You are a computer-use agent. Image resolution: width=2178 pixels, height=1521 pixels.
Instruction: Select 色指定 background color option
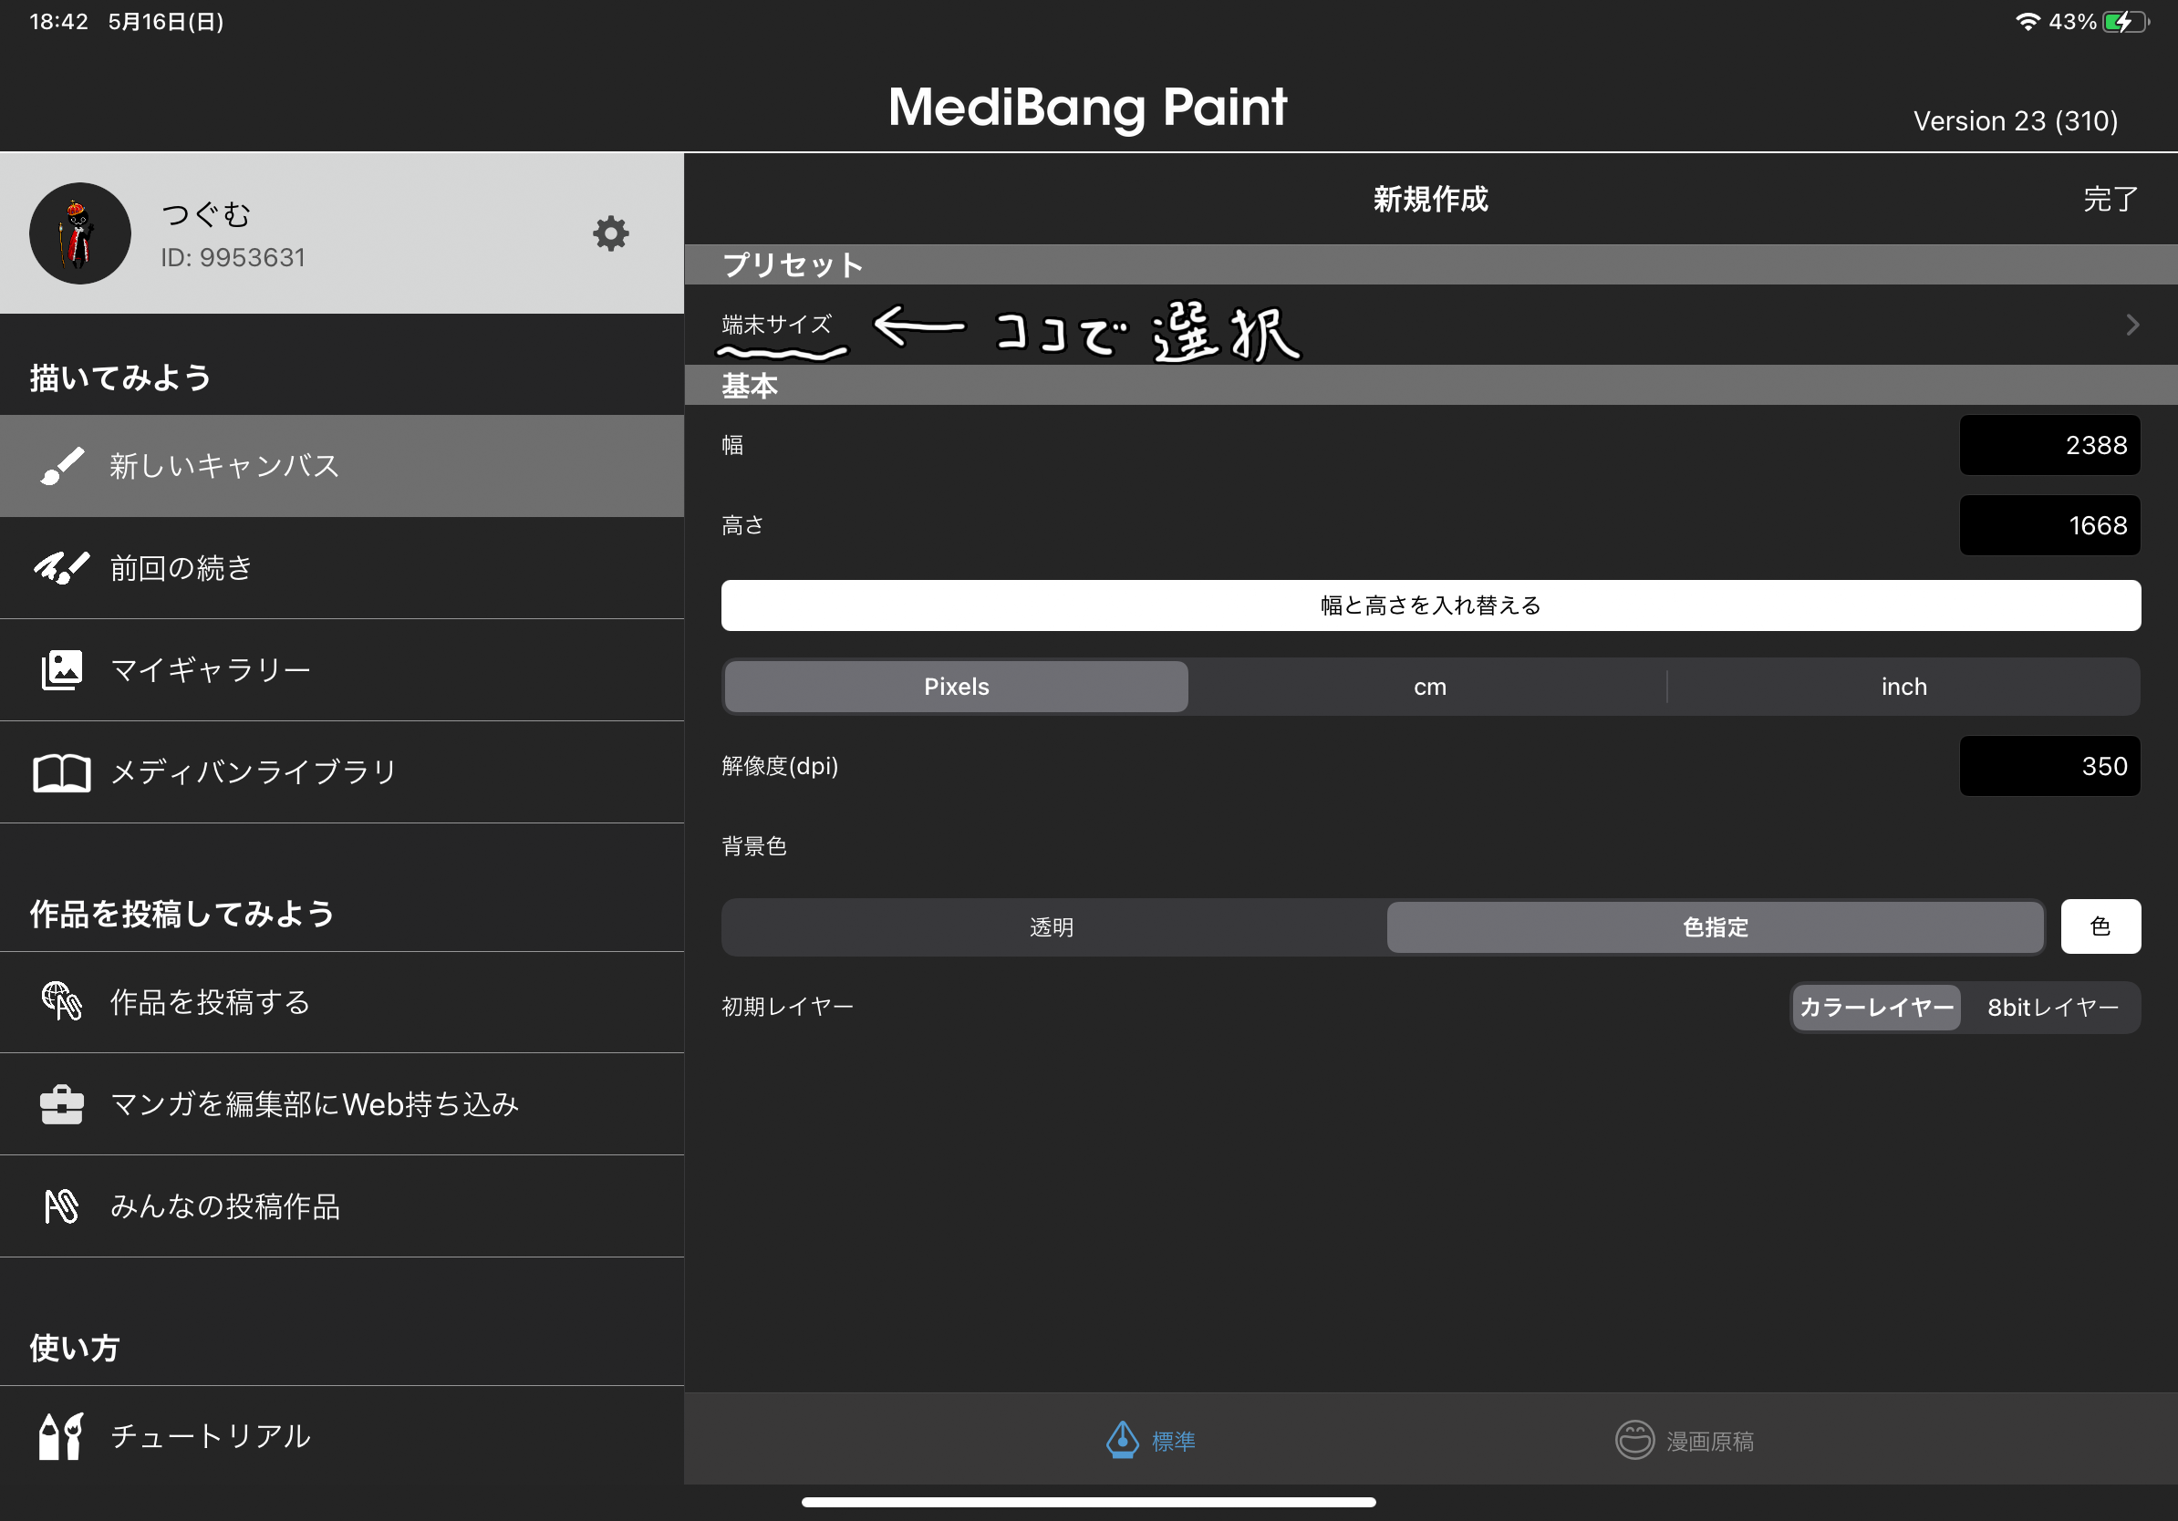click(x=1716, y=926)
